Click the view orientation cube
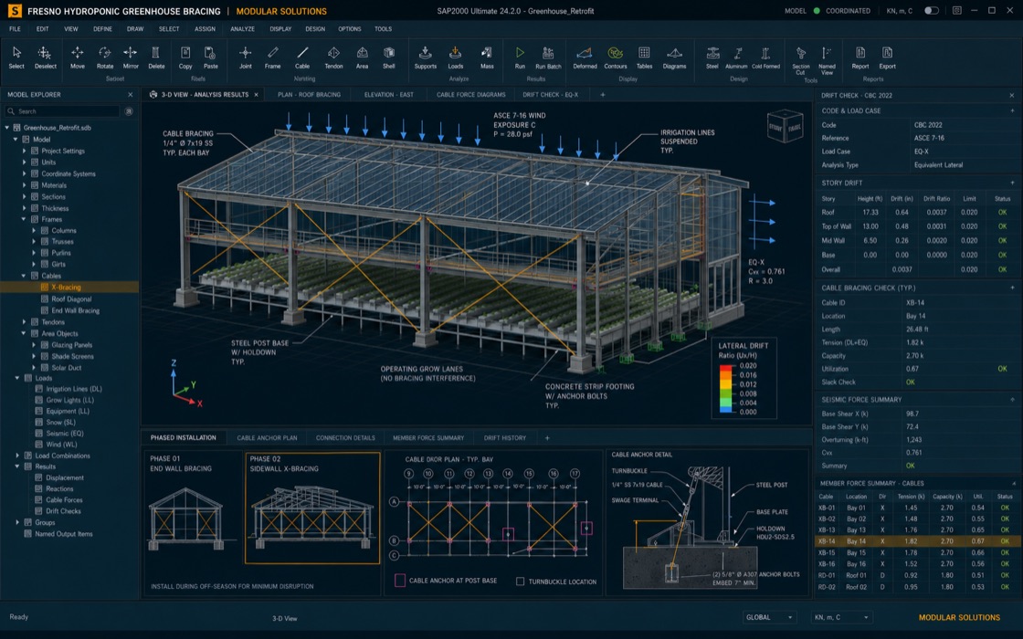Screen dimensions: 1023x639 (x=785, y=127)
